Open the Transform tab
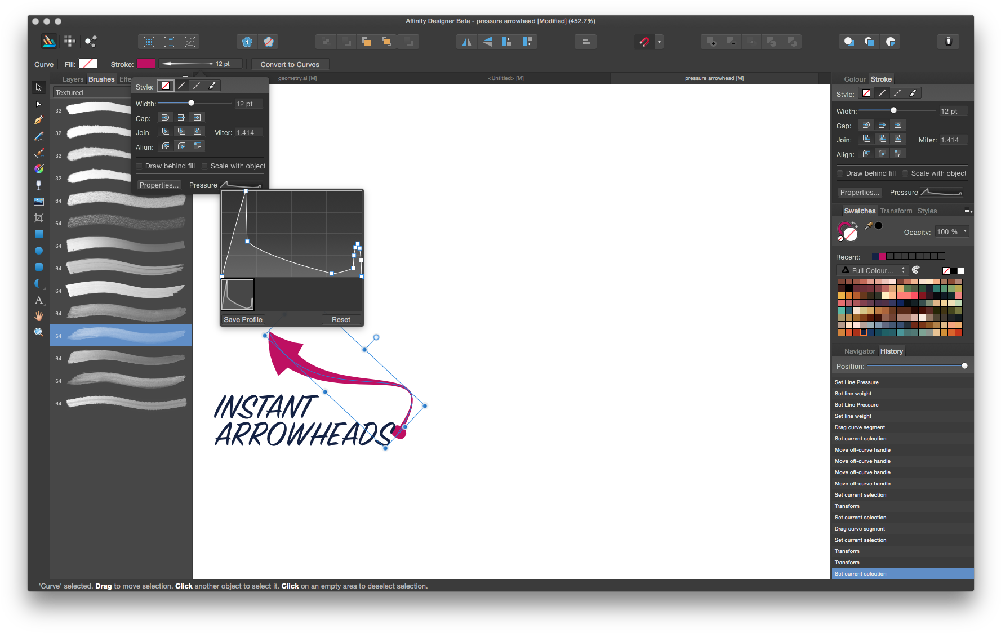Screen dimensions: 1001x633 896,211
